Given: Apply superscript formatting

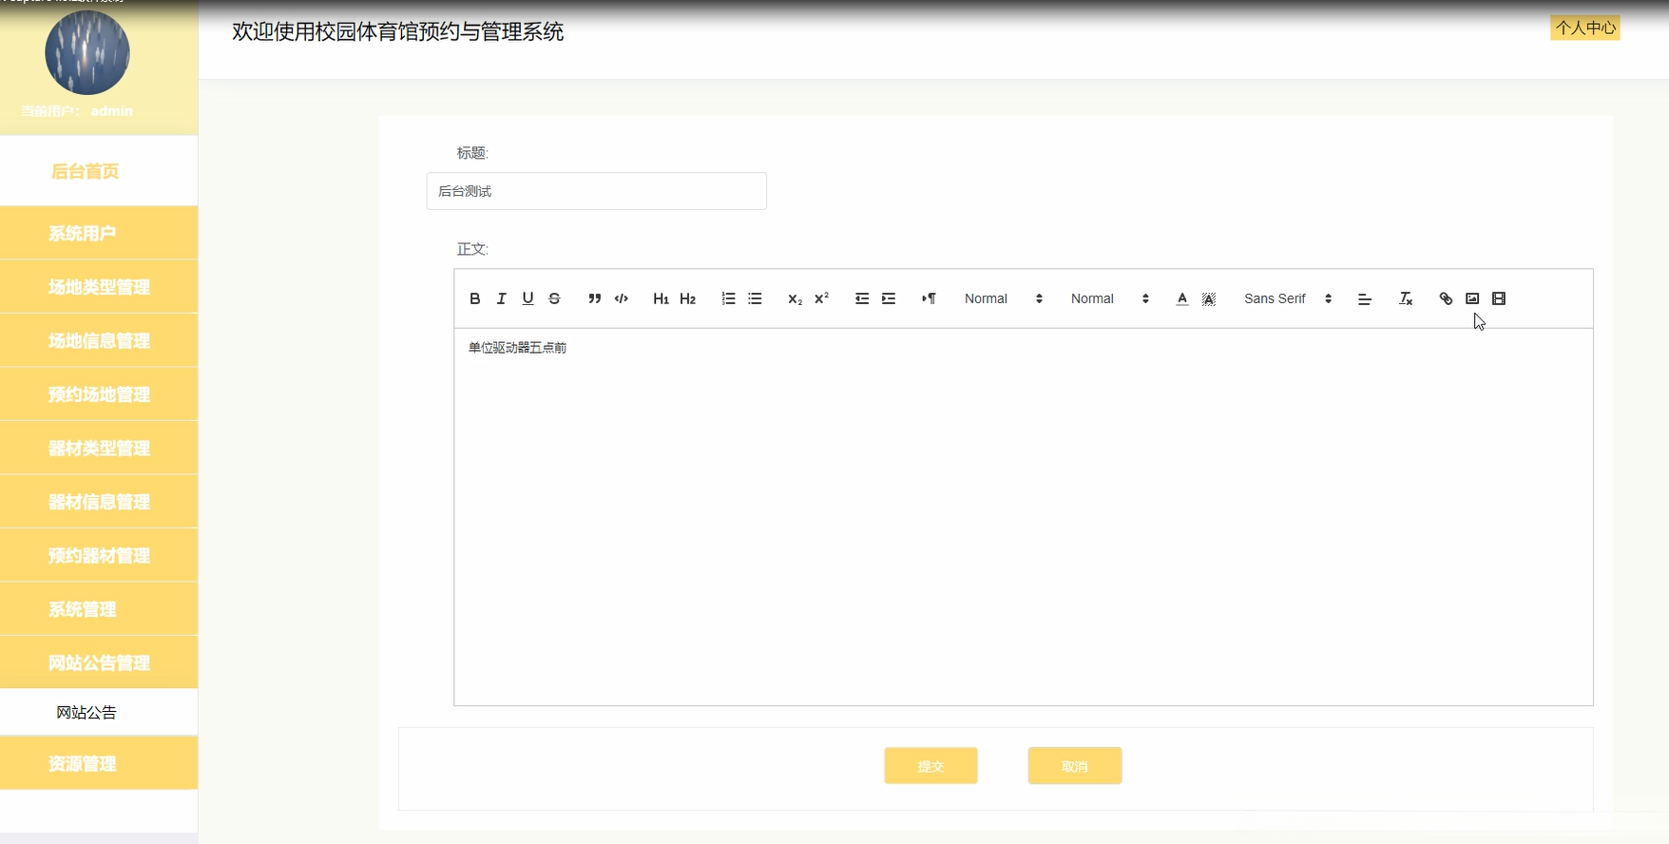Looking at the screenshot, I should 822,298.
